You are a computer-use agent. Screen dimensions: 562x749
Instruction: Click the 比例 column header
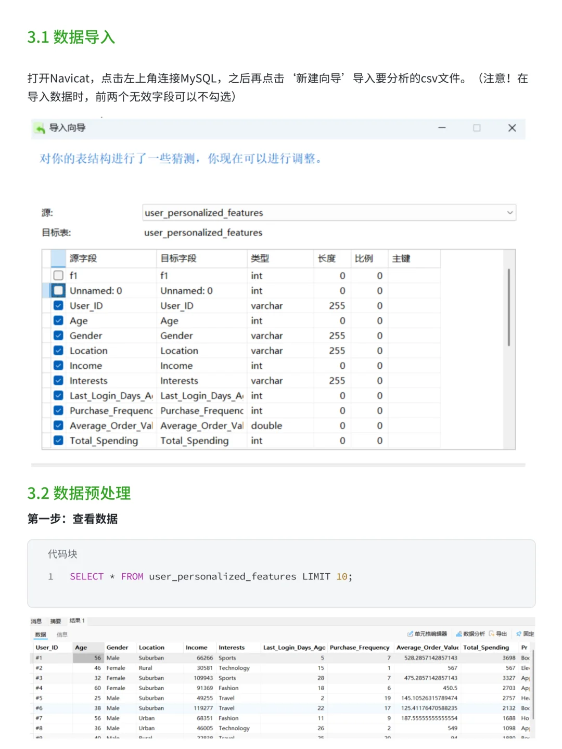pyautogui.click(x=369, y=259)
